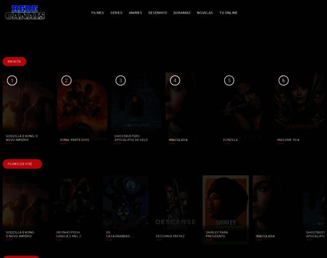Go to the Doramas section
The image size is (327, 258).
182,13
